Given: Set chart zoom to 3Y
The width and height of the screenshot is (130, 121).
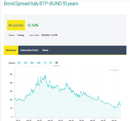Looking at the screenshot, I should pos(51,63).
